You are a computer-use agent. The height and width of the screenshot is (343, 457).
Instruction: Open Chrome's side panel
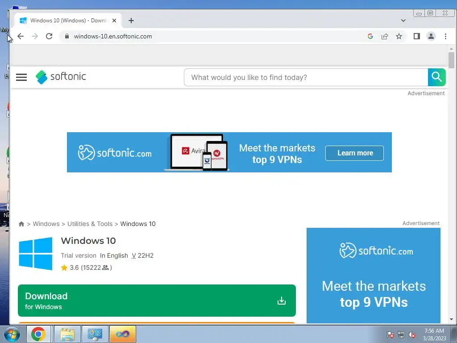tap(417, 36)
